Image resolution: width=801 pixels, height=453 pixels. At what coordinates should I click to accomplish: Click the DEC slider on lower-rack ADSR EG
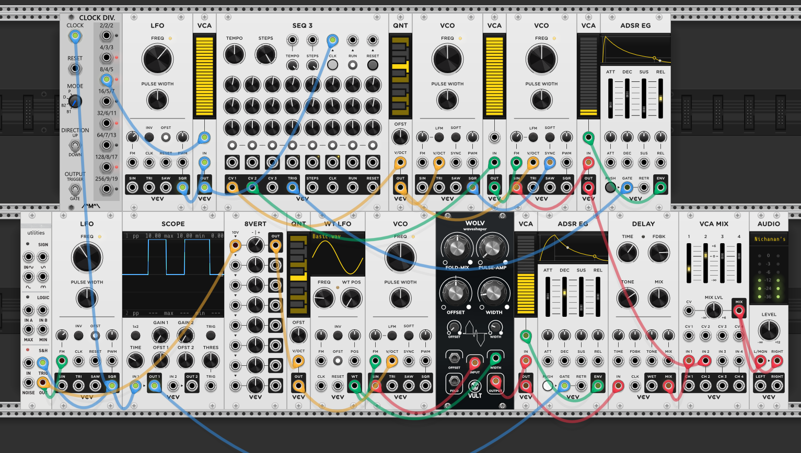[564, 297]
